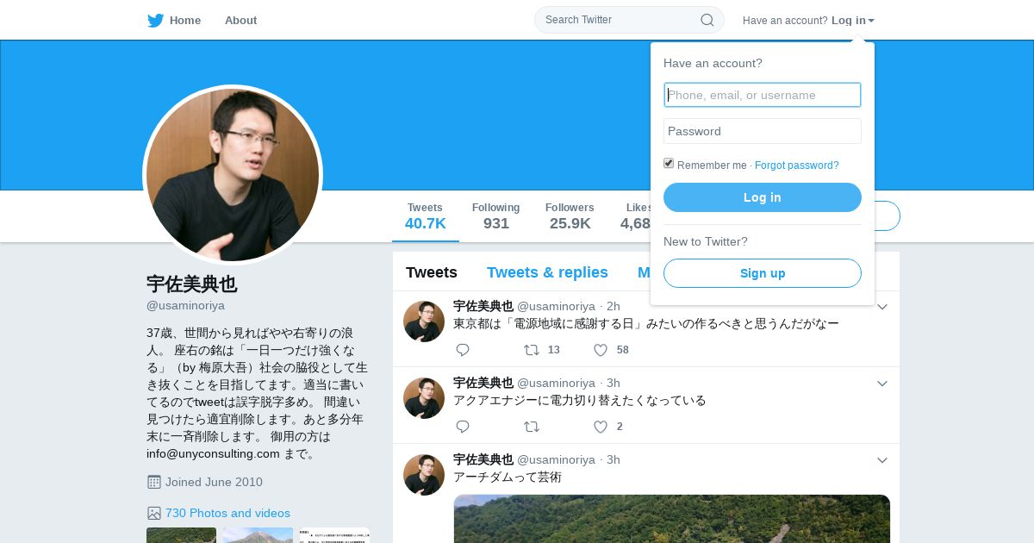Switch to the Tweets & replies tab
Screen dimensions: 1034x543
[x=547, y=272]
